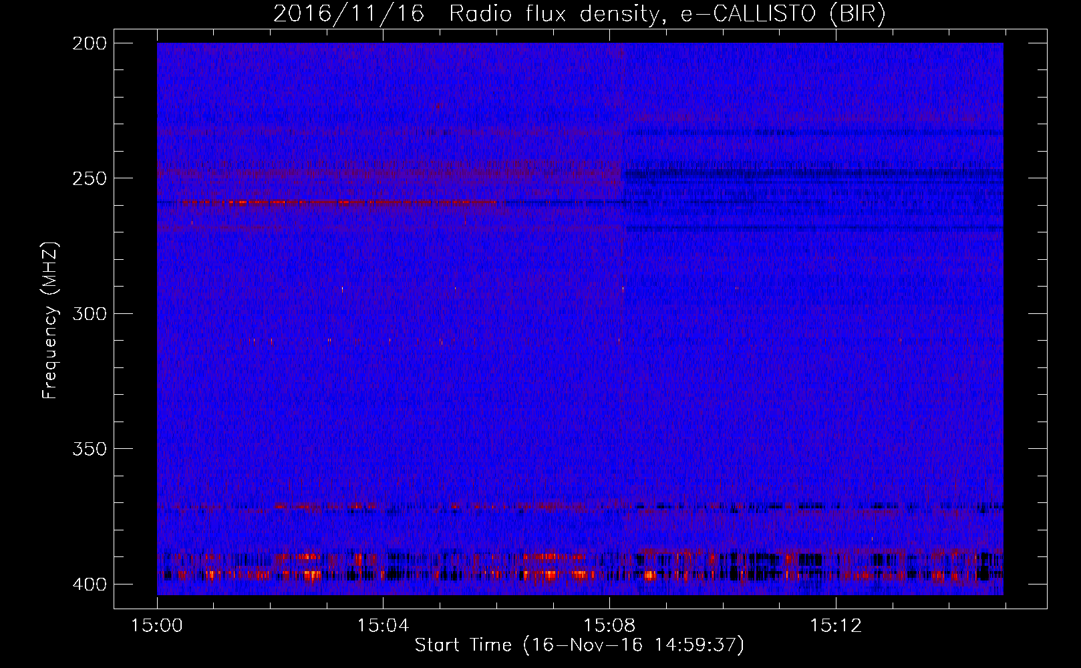The image size is (1081, 668).
Task: Click the '15:00' time tick label
Action: coord(157,625)
